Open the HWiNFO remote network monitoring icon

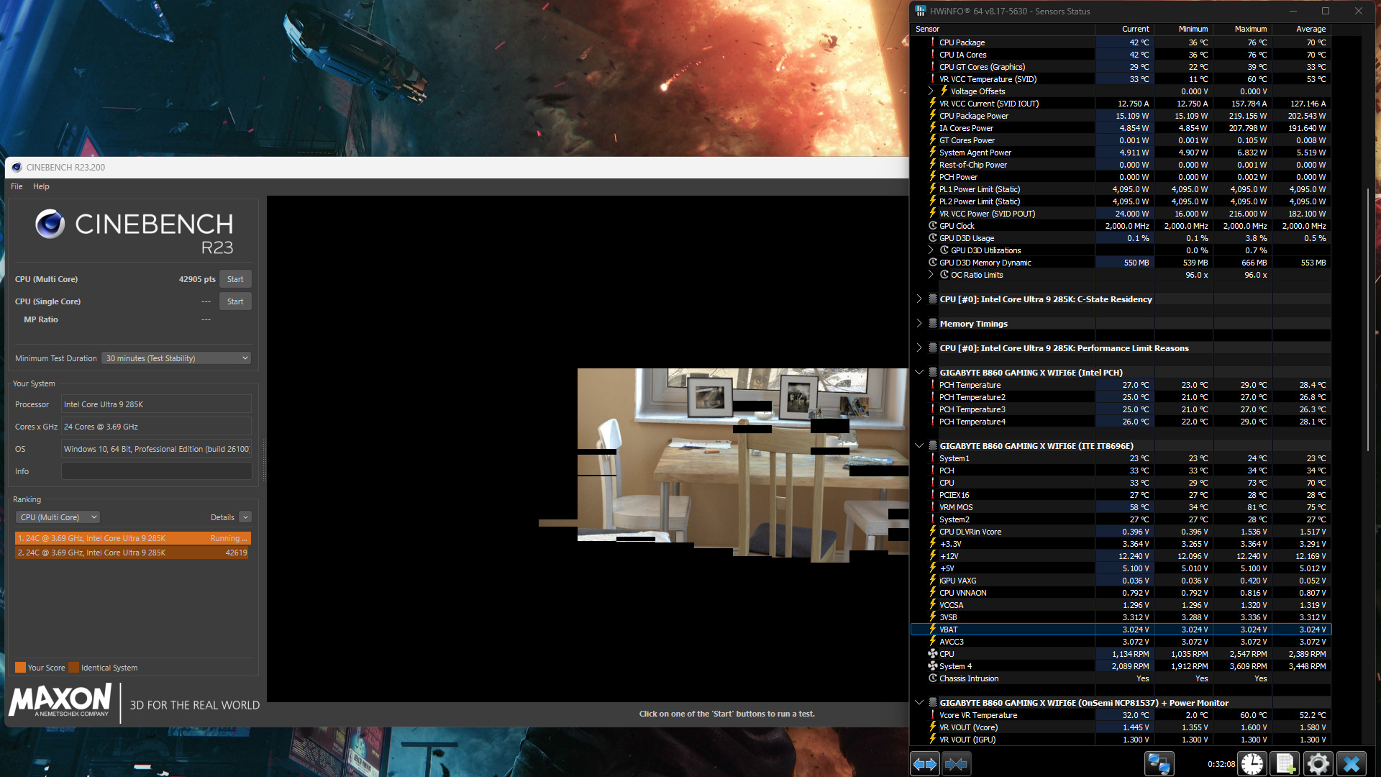coord(1159,763)
